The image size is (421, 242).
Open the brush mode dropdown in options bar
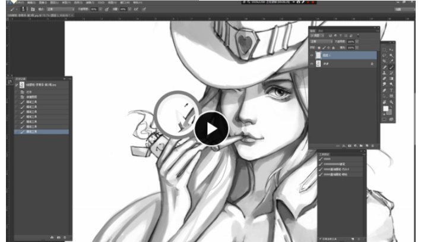tap(61, 9)
